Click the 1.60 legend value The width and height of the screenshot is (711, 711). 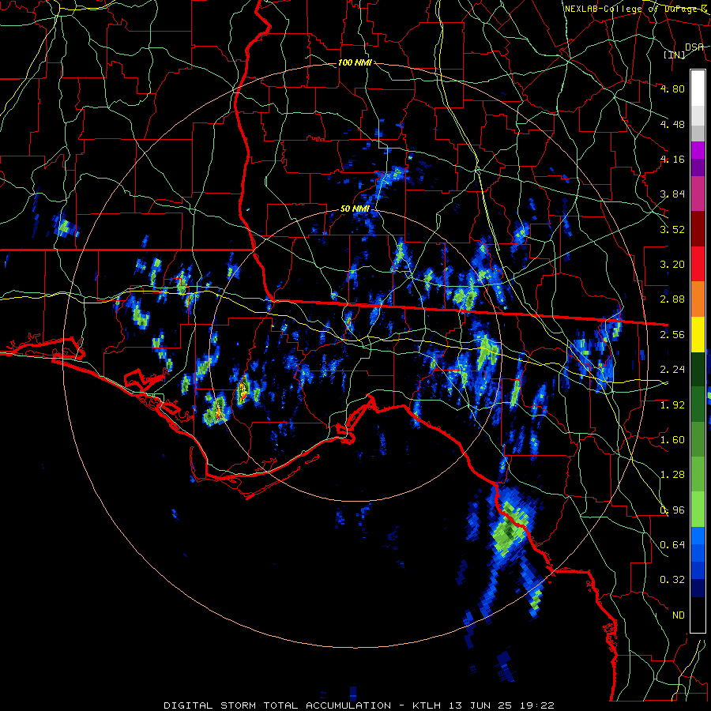click(x=672, y=440)
